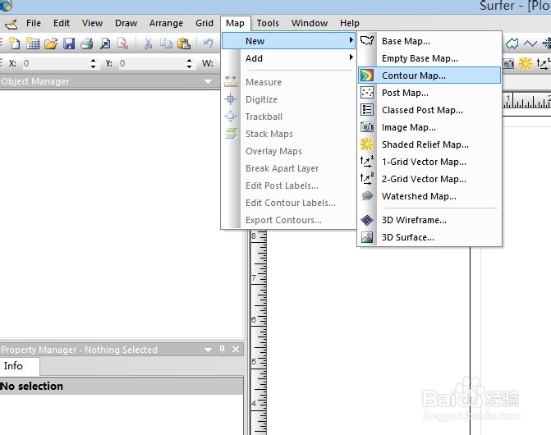The height and width of the screenshot is (435, 551).
Task: Click the Shaded Relief sun icon in toolbar
Action: pos(526,63)
